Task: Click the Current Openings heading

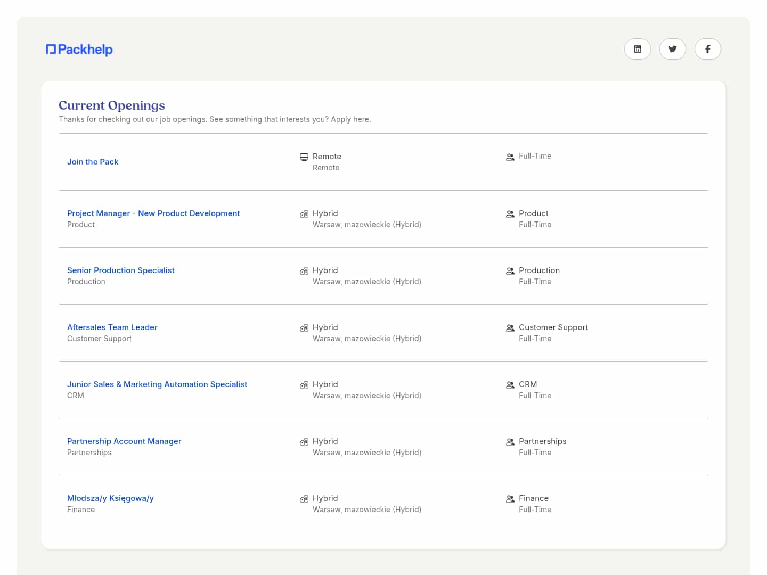Action: [112, 105]
